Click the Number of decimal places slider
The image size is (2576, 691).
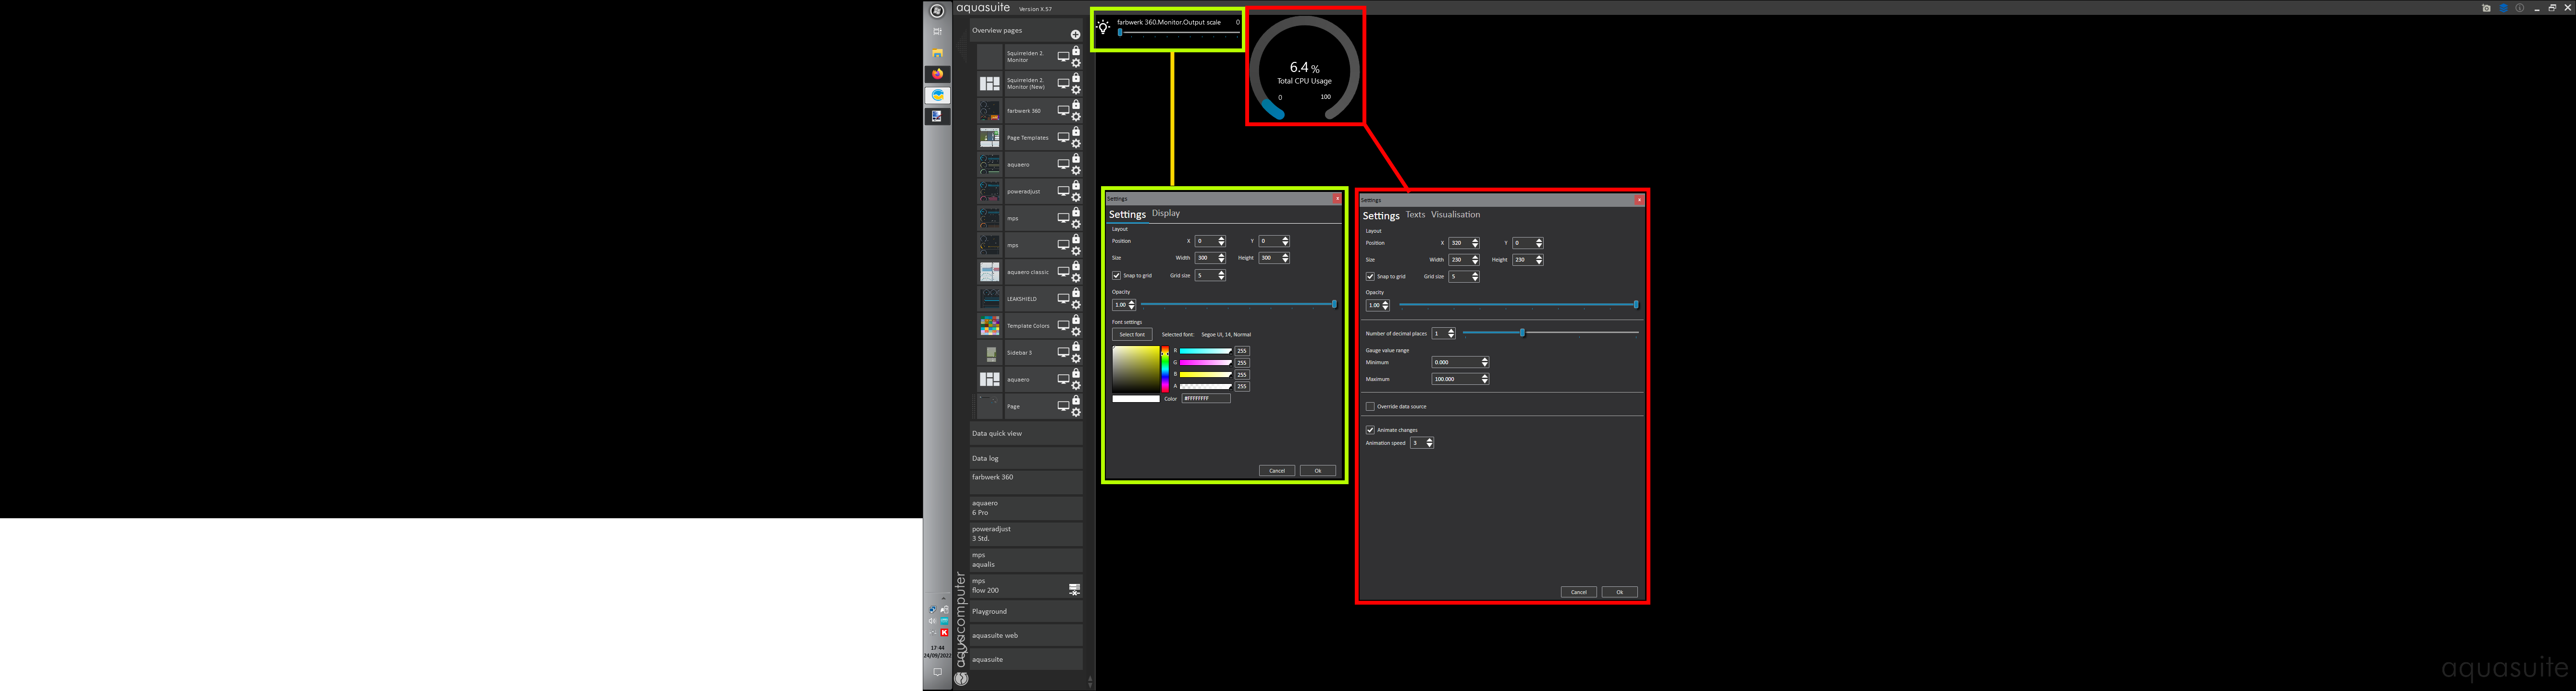tap(1522, 333)
